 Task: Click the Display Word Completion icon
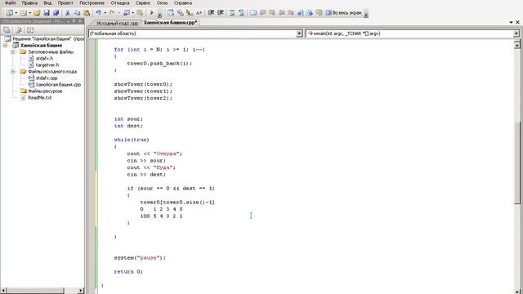click(199, 13)
